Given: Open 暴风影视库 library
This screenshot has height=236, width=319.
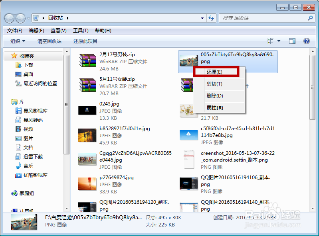Looking at the screenshot, I should (31, 111).
